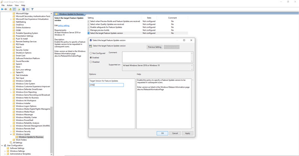Select the Not Configured radio button
299x156 pixels.
click(91, 53)
